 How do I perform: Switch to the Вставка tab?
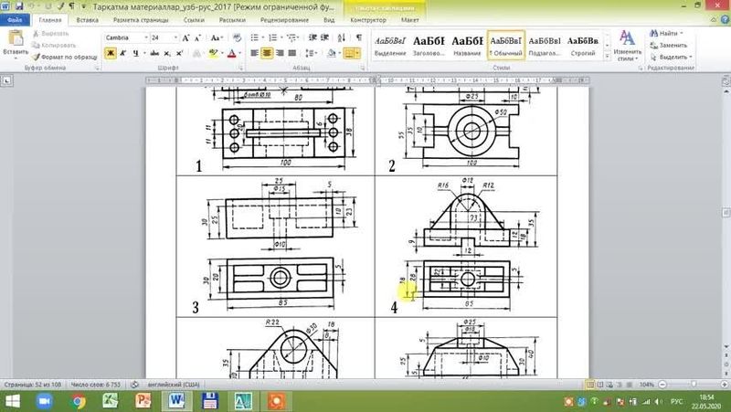(87, 20)
